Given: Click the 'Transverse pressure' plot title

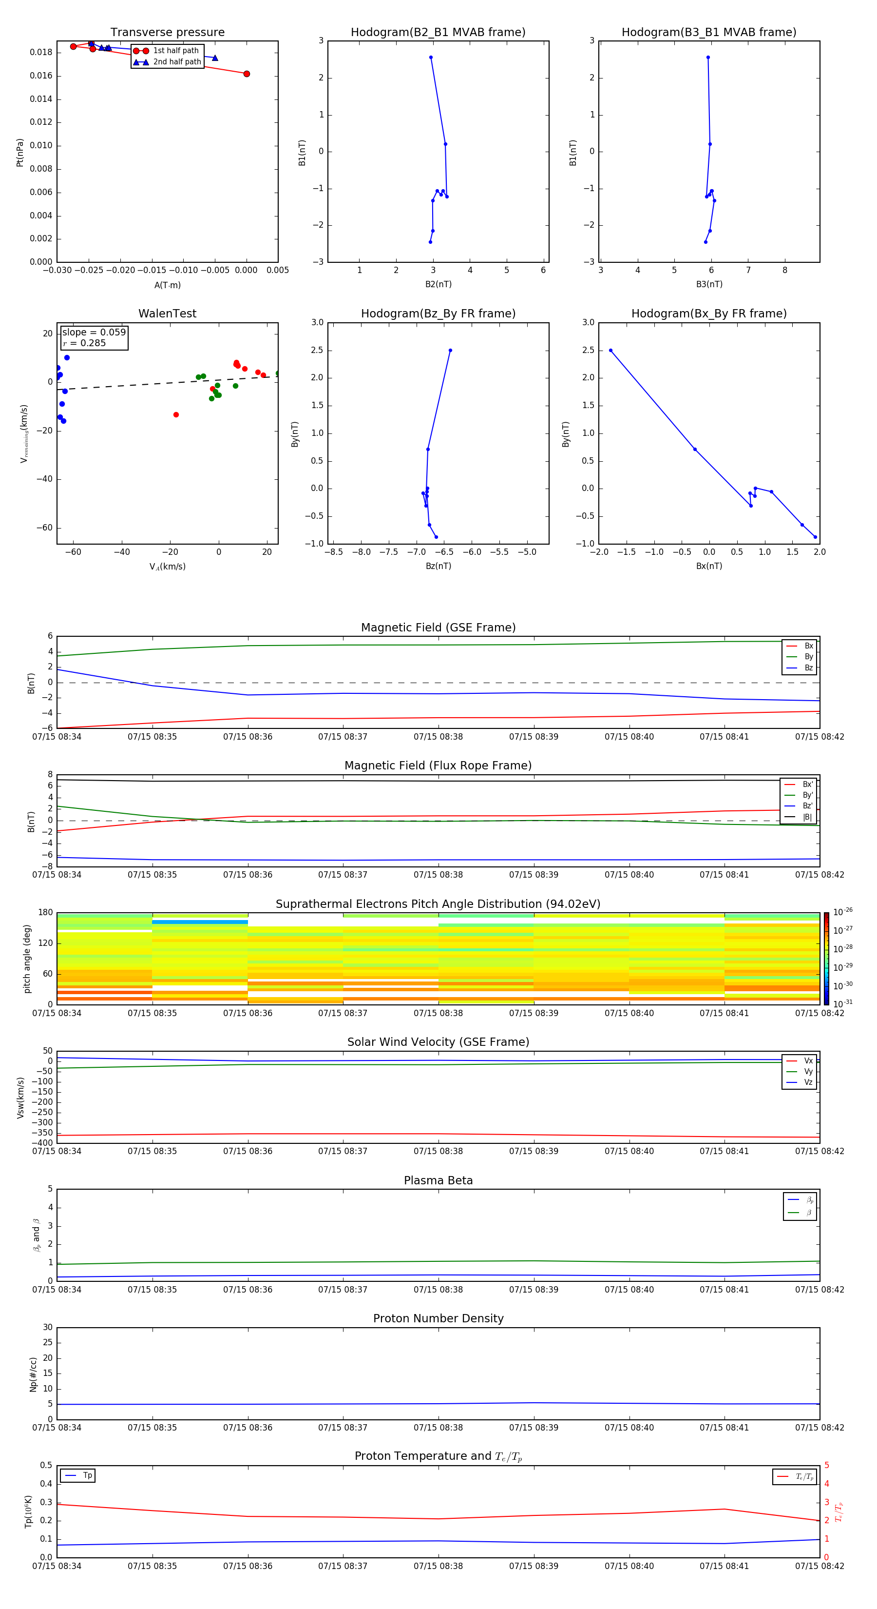Looking at the screenshot, I should [x=167, y=33].
